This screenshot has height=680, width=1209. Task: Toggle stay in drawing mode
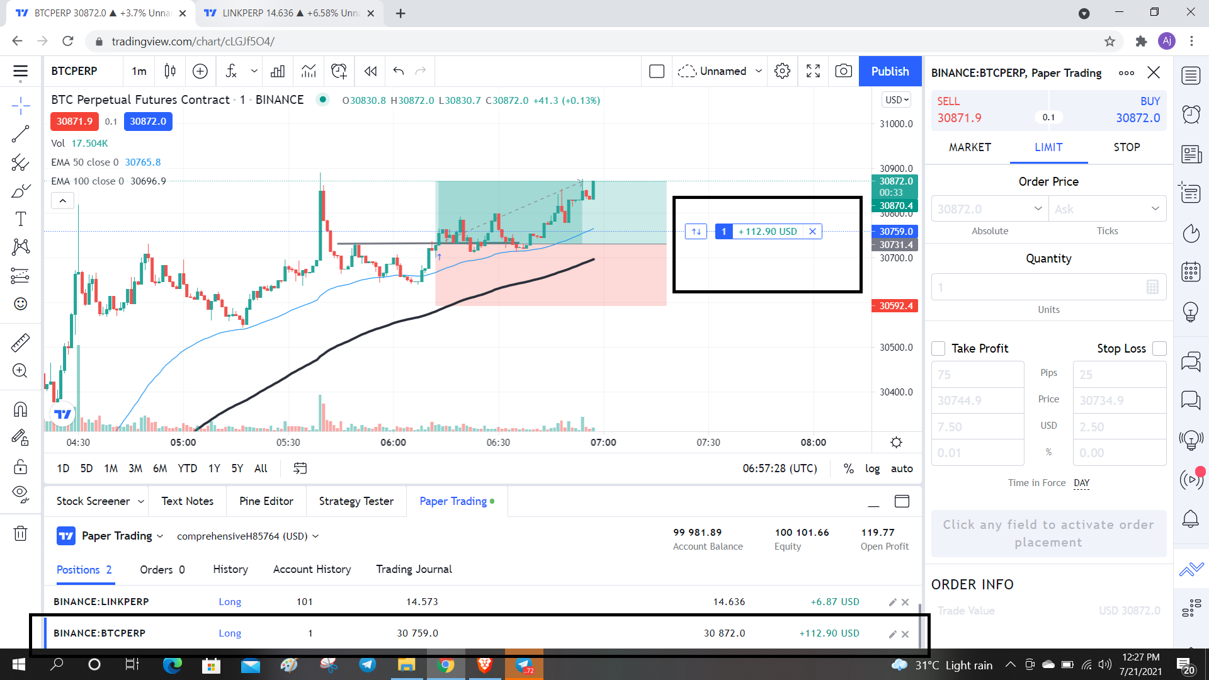pyautogui.click(x=21, y=438)
